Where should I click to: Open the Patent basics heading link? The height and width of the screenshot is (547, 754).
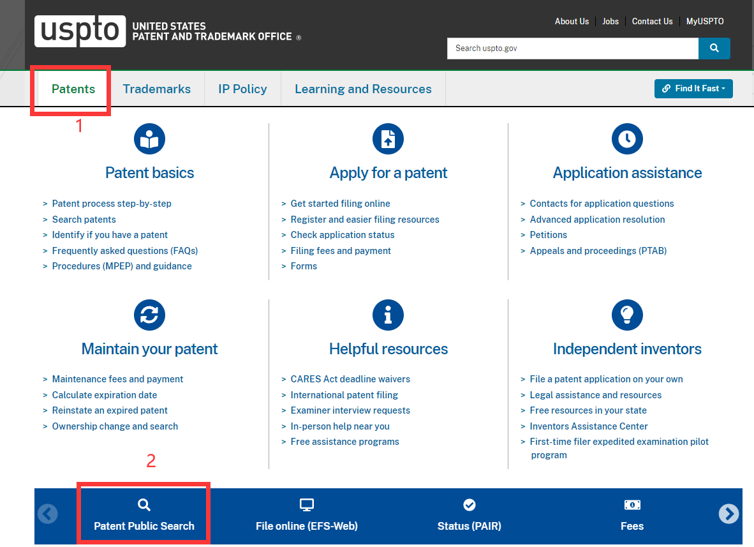[149, 173]
